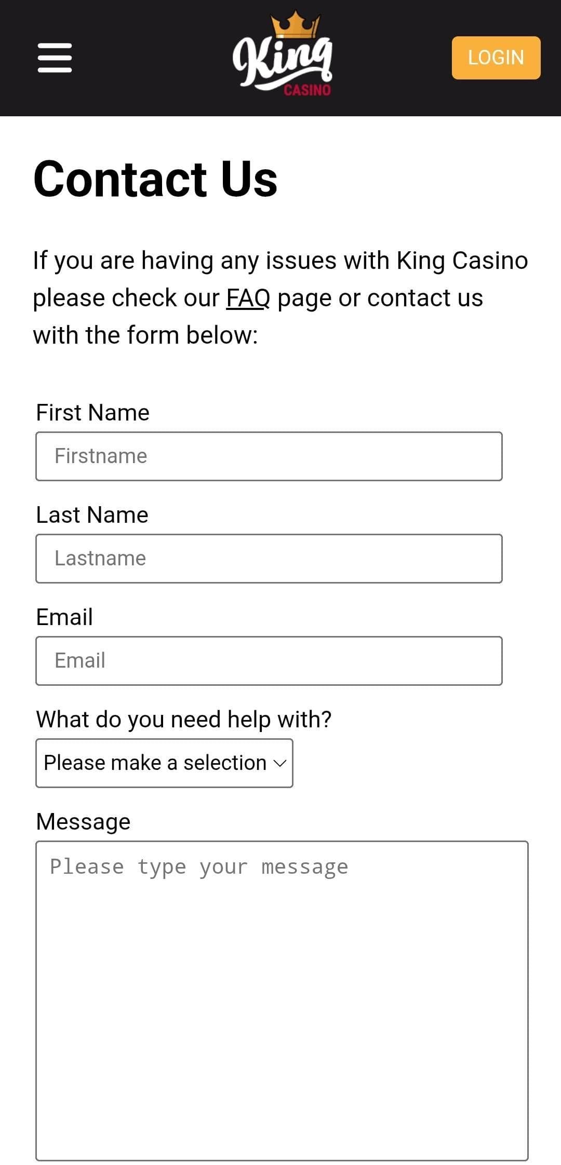Click the gold crown atop the logo

295,25
